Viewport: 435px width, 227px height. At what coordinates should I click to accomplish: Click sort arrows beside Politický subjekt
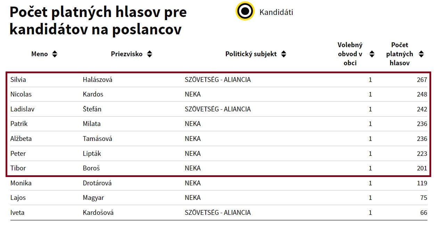point(284,54)
